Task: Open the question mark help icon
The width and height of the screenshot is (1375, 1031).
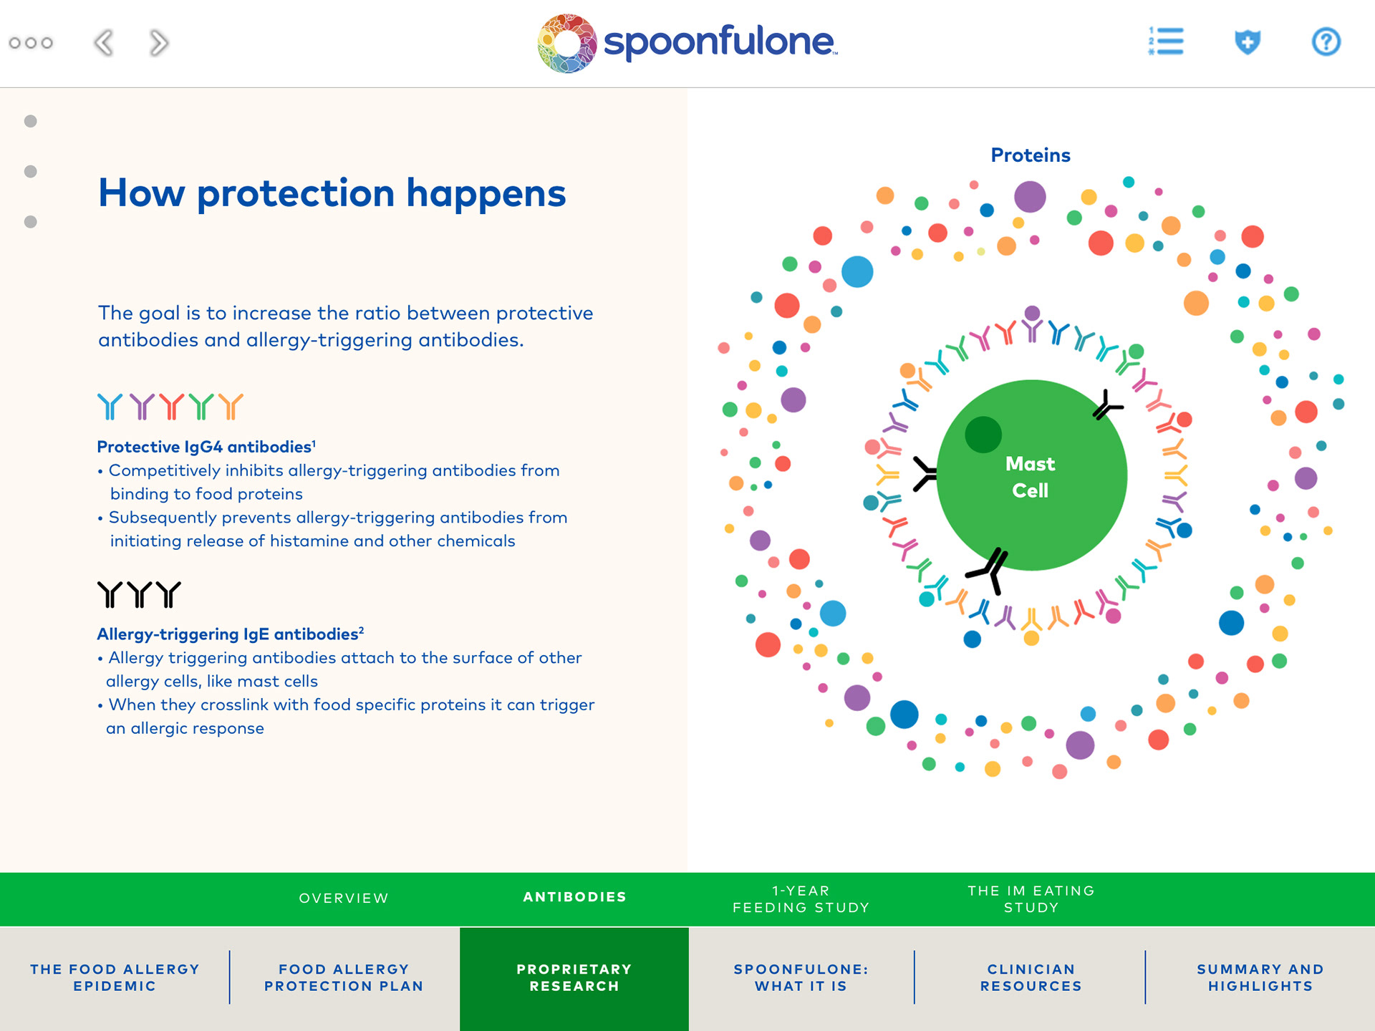Action: [x=1326, y=42]
